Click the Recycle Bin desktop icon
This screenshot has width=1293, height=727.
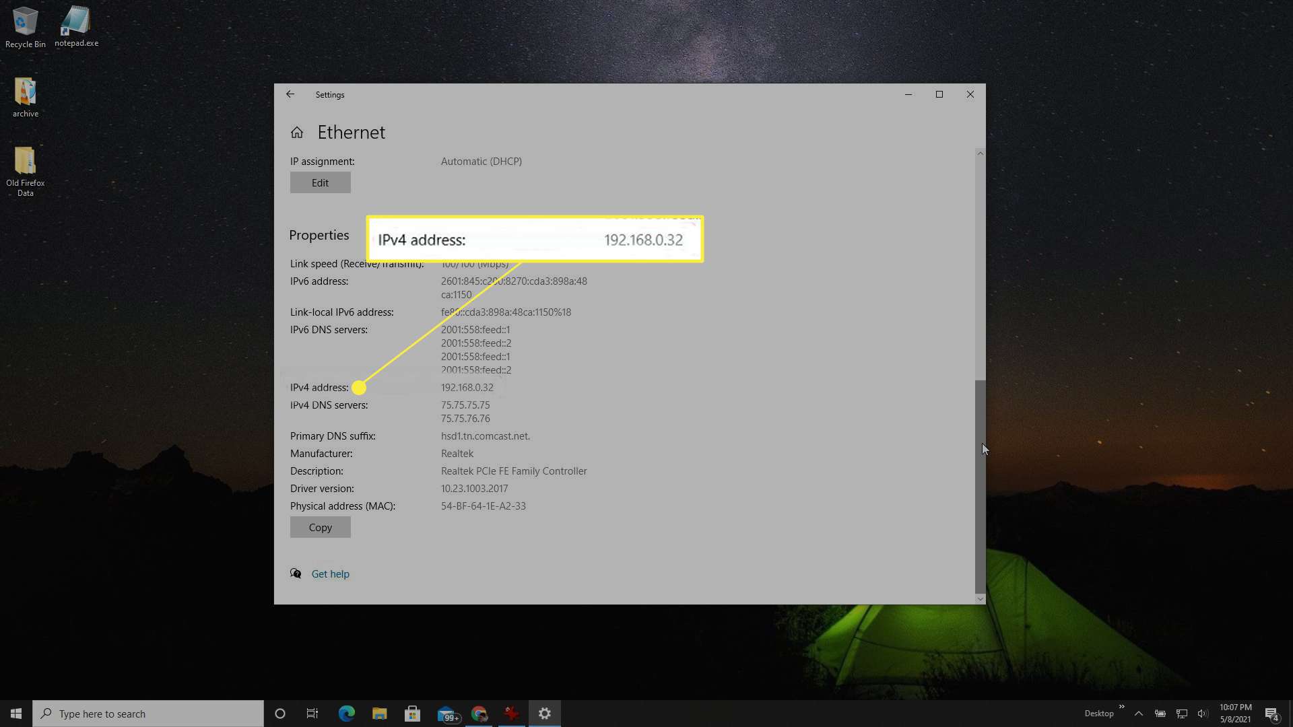point(25,20)
